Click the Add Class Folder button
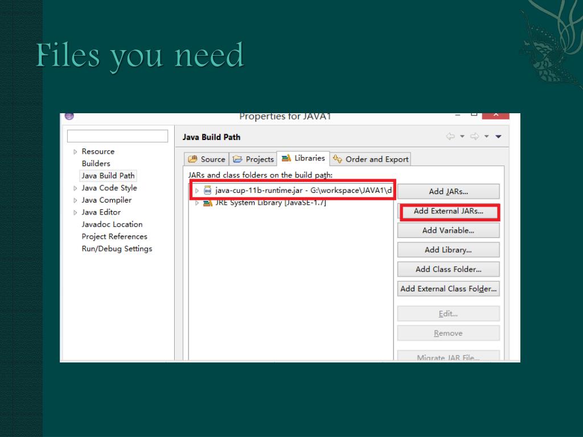Image resolution: width=583 pixels, height=437 pixels. [x=449, y=269]
